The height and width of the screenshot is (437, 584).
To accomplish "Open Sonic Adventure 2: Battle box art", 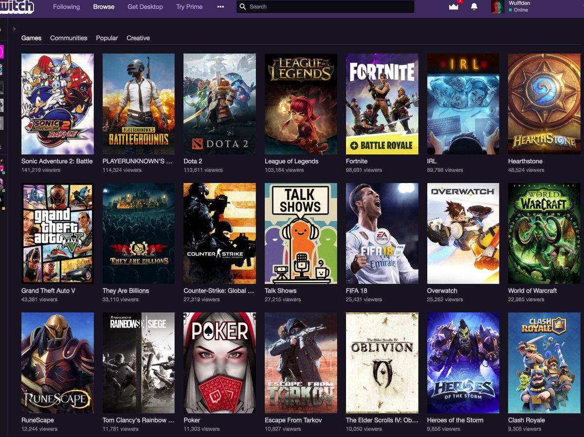I will click(57, 104).
